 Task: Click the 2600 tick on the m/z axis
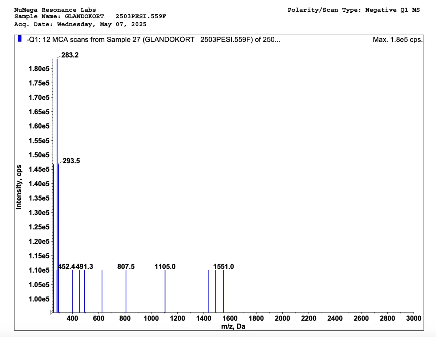coord(361,318)
